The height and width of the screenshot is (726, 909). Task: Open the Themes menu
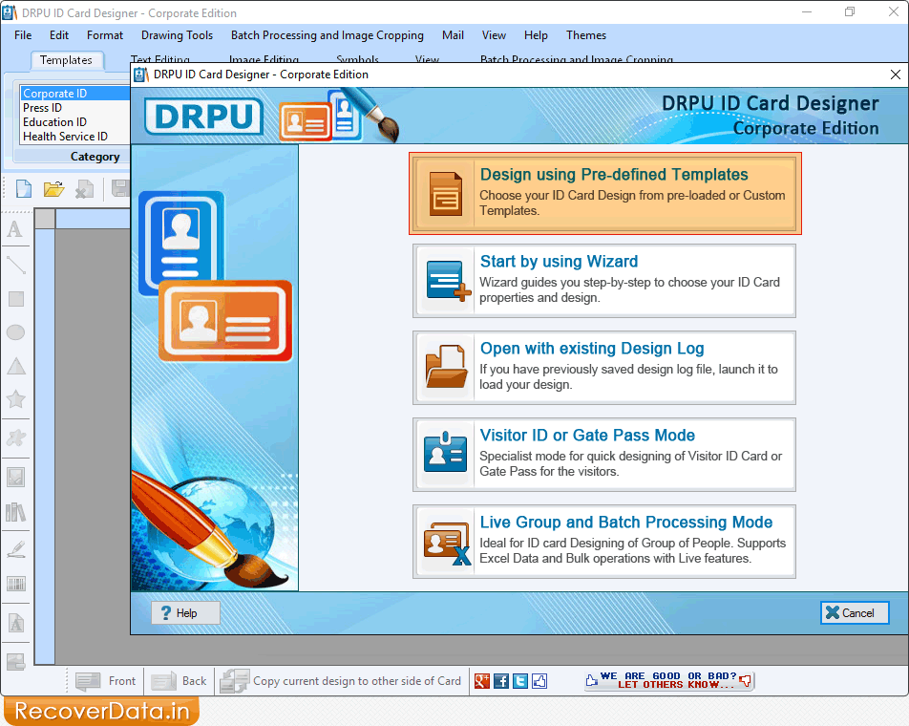point(586,35)
